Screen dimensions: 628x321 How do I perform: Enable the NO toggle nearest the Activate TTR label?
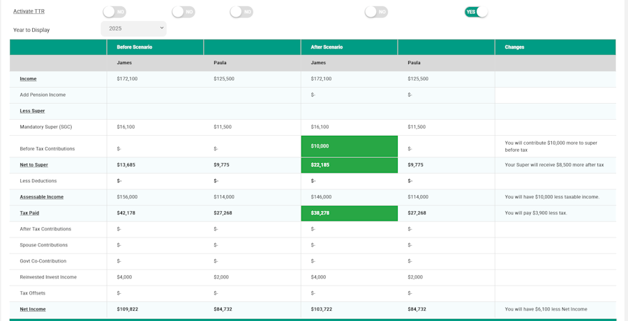coord(114,12)
